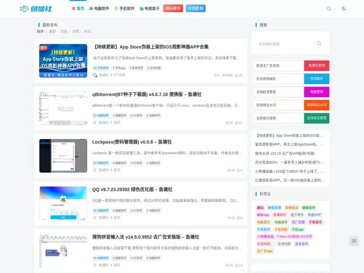Open sidebar link 月光宝盒BOX
This screenshot has height=273, width=364.
(x=289, y=162)
